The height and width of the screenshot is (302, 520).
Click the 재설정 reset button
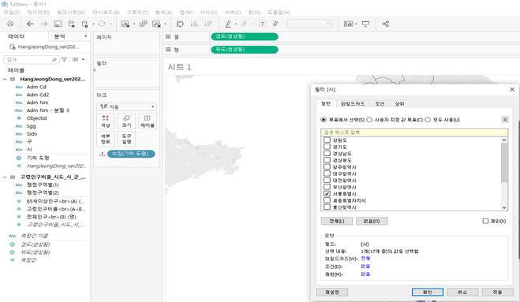332,292
